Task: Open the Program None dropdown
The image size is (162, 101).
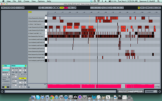Action: click(x=15, y=85)
